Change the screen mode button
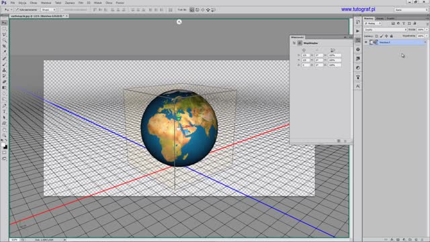 coord(4,159)
